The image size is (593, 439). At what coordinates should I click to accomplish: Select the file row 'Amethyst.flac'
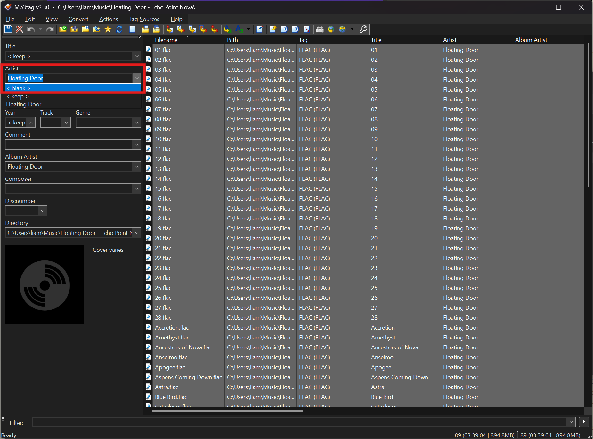[364, 338]
